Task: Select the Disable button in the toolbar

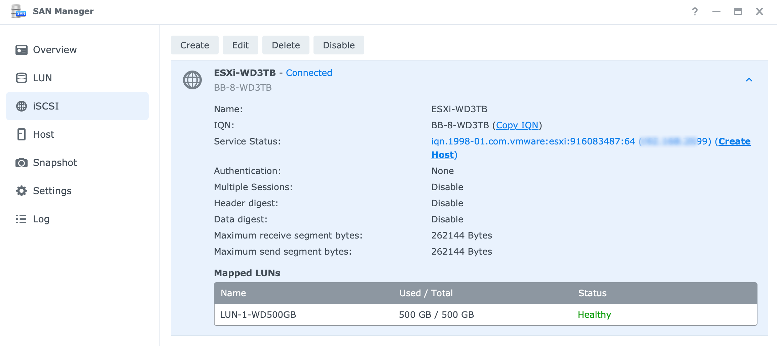Action: click(338, 45)
